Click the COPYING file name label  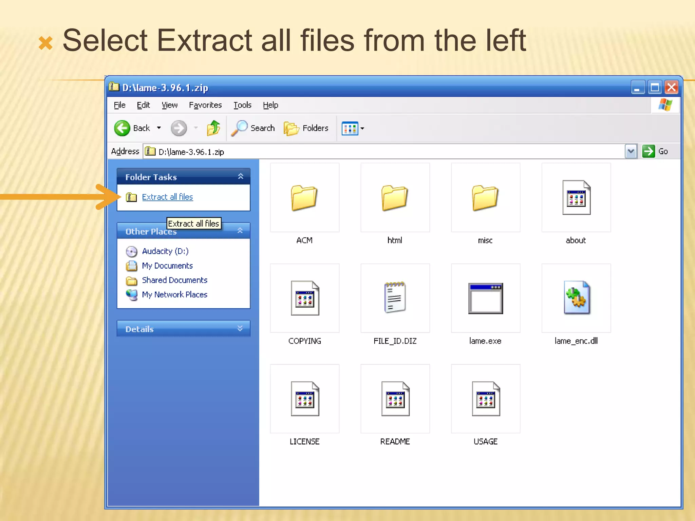click(x=305, y=341)
